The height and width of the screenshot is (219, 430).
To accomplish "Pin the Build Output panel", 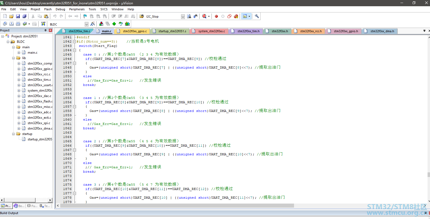I will pos(425,213).
